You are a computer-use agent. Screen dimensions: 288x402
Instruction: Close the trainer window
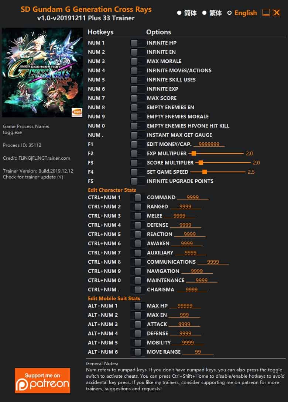pyautogui.click(x=277, y=13)
